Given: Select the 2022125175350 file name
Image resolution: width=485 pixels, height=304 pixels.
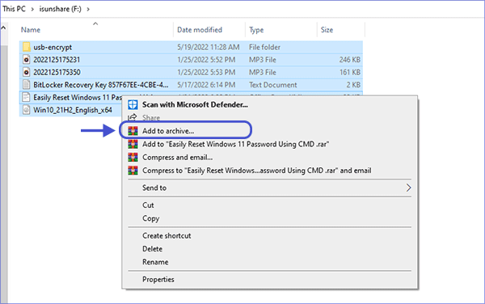Looking at the screenshot, I should 57,73.
